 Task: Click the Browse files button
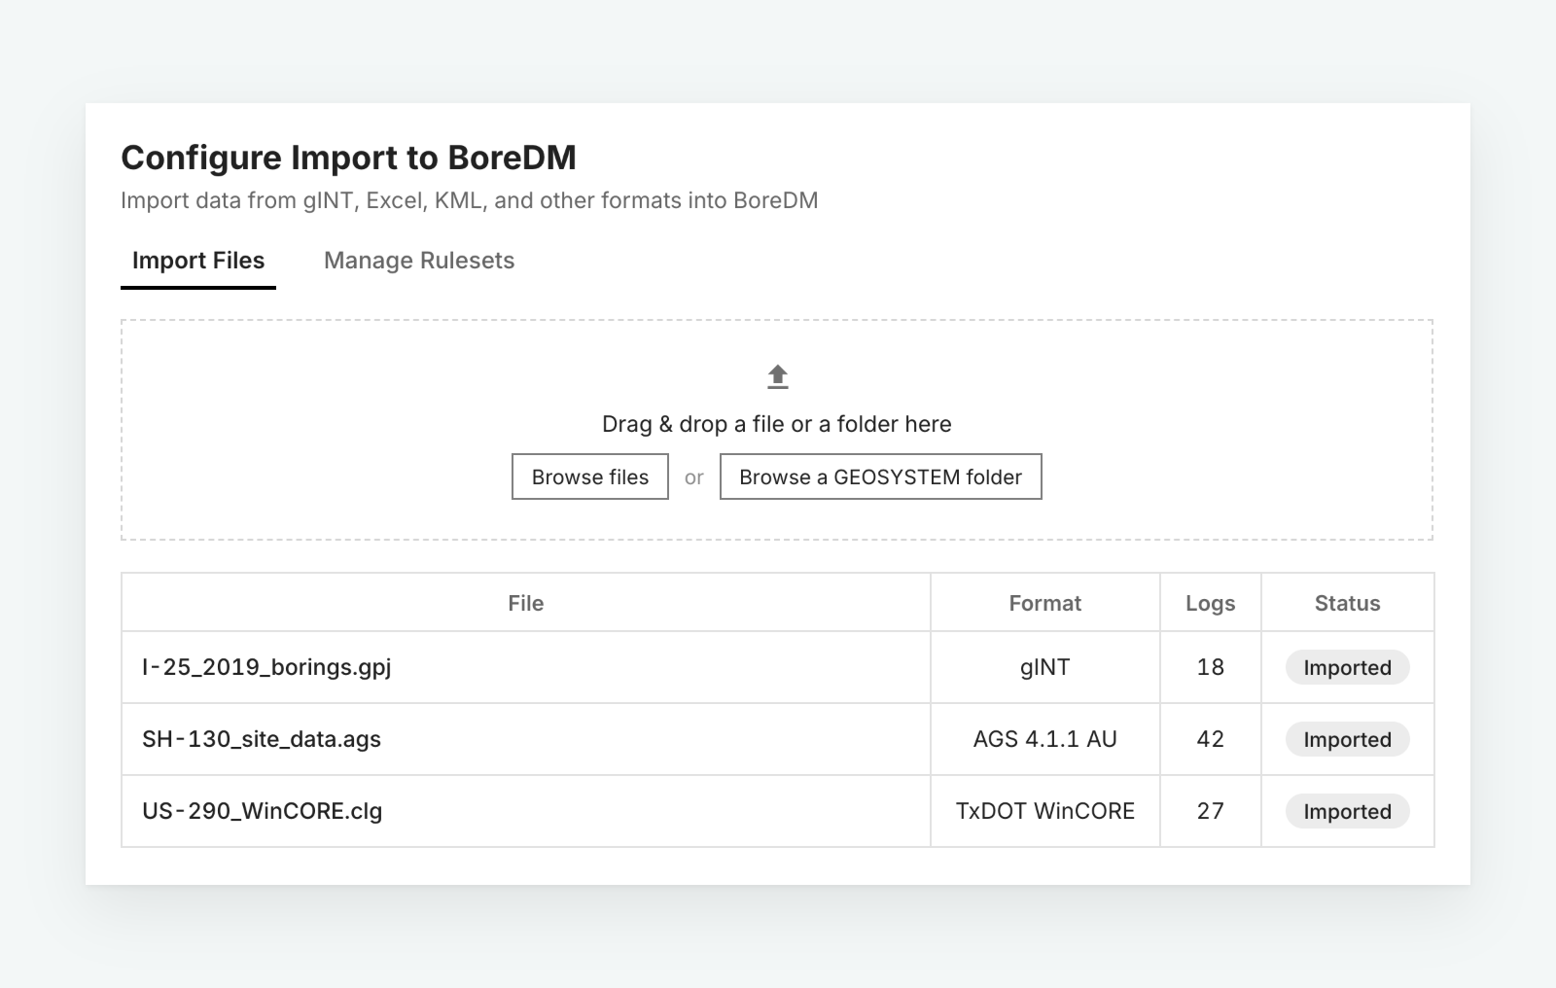590,476
